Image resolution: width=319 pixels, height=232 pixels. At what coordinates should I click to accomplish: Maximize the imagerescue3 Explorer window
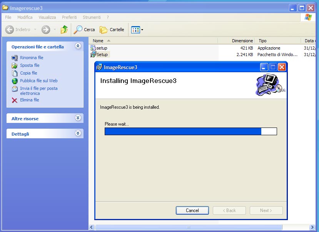(302, 8)
